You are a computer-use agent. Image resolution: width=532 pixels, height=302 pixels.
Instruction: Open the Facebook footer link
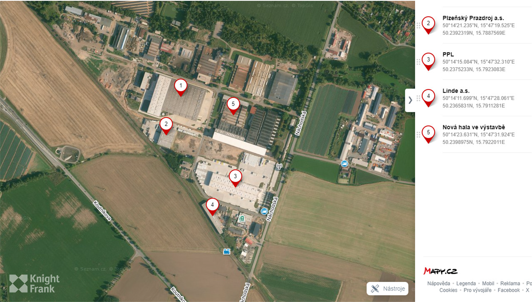(509, 290)
